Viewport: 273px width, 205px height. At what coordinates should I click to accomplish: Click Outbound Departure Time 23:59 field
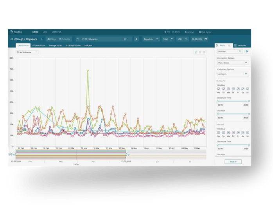coord(246,105)
